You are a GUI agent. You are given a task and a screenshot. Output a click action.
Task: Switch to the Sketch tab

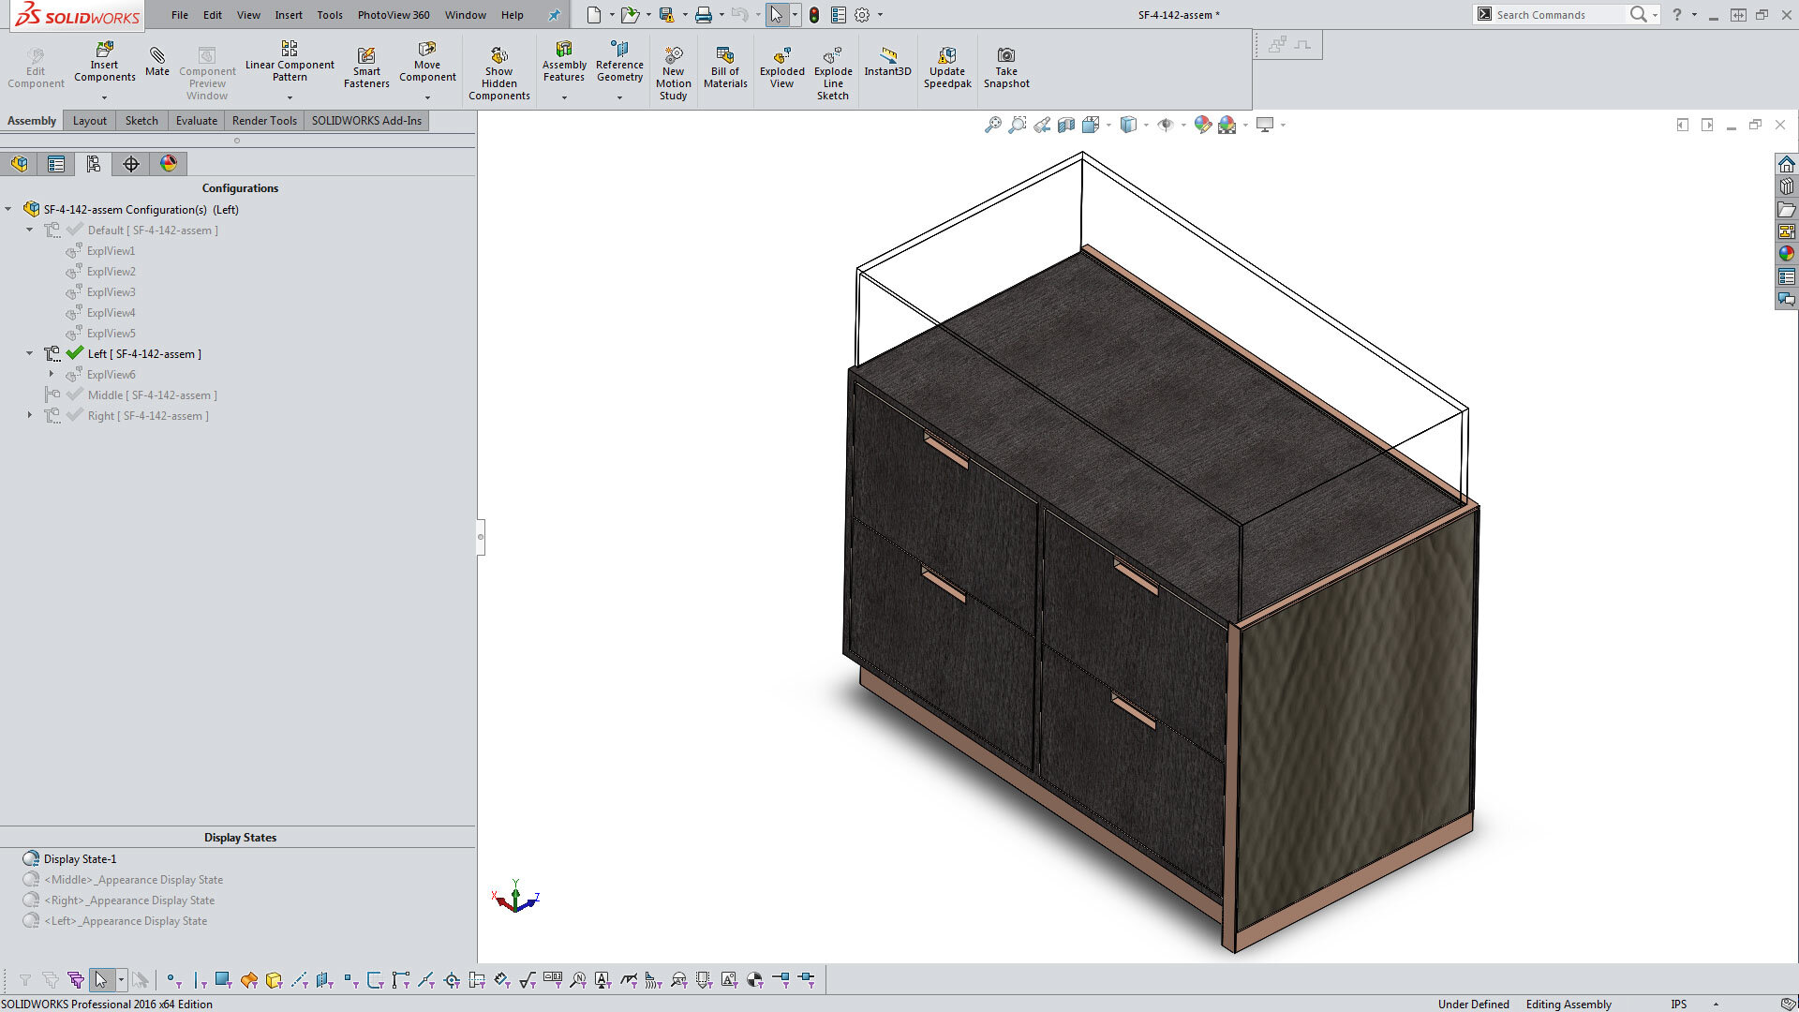point(141,121)
